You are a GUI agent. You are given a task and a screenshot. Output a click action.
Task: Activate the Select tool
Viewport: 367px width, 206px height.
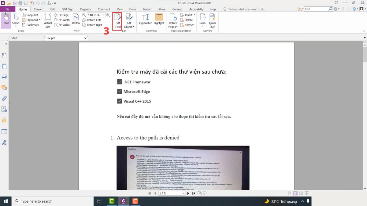click(16, 20)
